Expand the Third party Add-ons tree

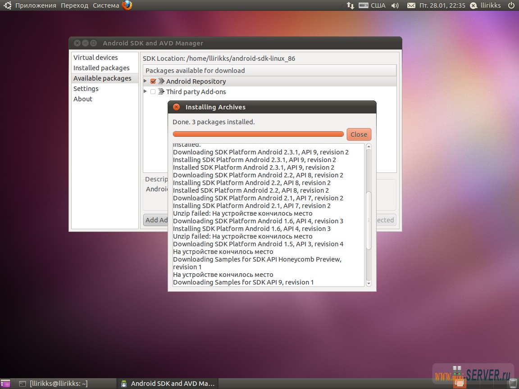pyautogui.click(x=145, y=91)
